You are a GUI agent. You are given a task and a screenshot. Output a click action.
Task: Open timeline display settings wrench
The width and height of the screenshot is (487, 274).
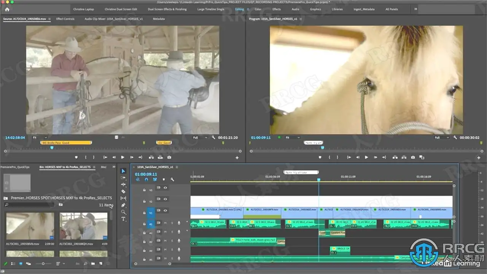coord(172,180)
